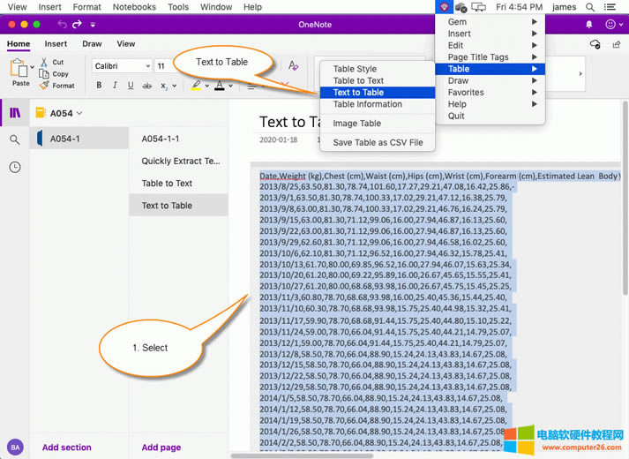Toggle italic formatting
The width and height of the screenshot is (629, 459).
pos(115,85)
